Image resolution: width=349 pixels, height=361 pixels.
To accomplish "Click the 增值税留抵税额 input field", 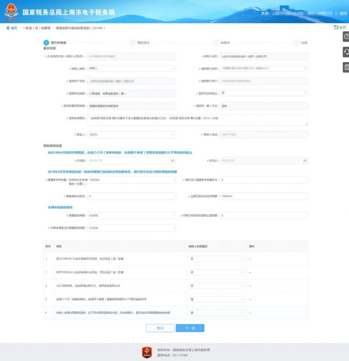I will click(131, 215).
